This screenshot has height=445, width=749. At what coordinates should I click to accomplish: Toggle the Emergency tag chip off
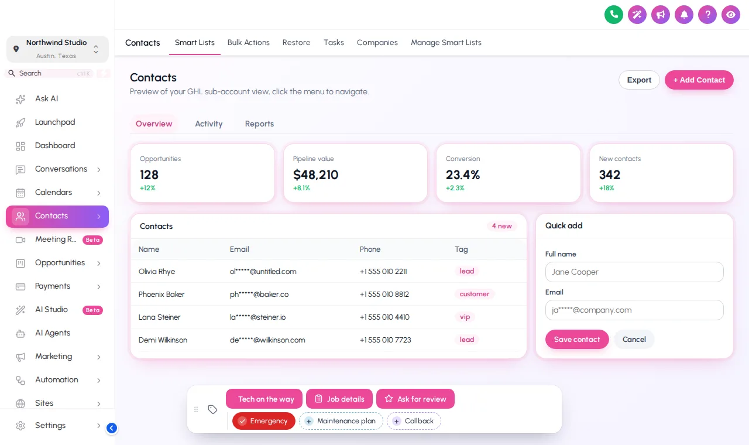(264, 421)
